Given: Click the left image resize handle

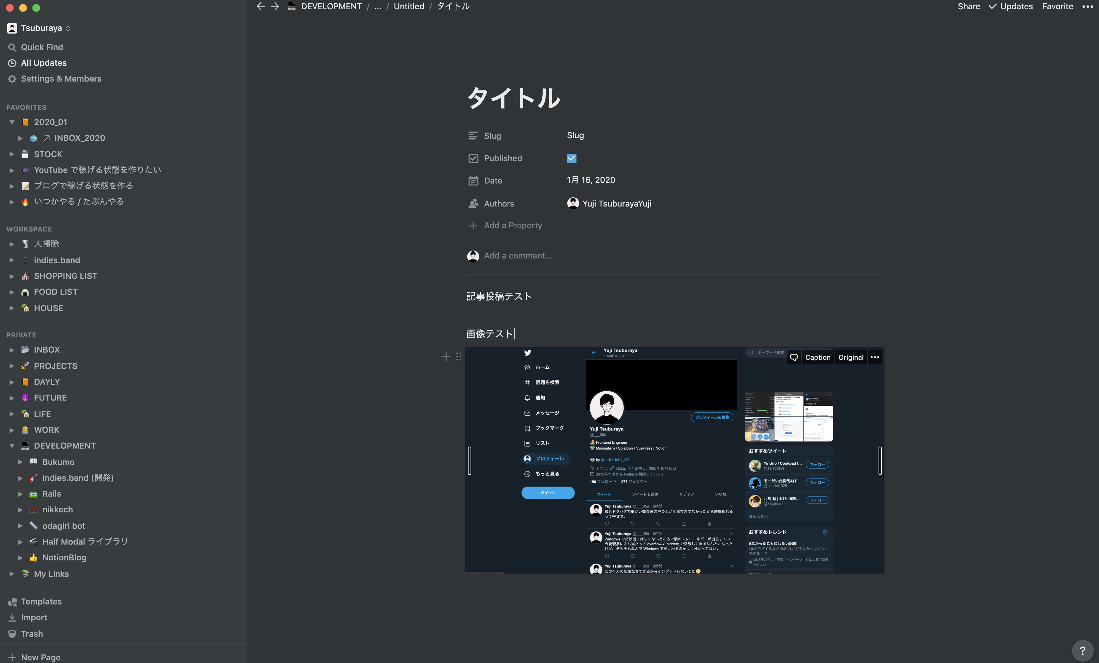Looking at the screenshot, I should (469, 460).
